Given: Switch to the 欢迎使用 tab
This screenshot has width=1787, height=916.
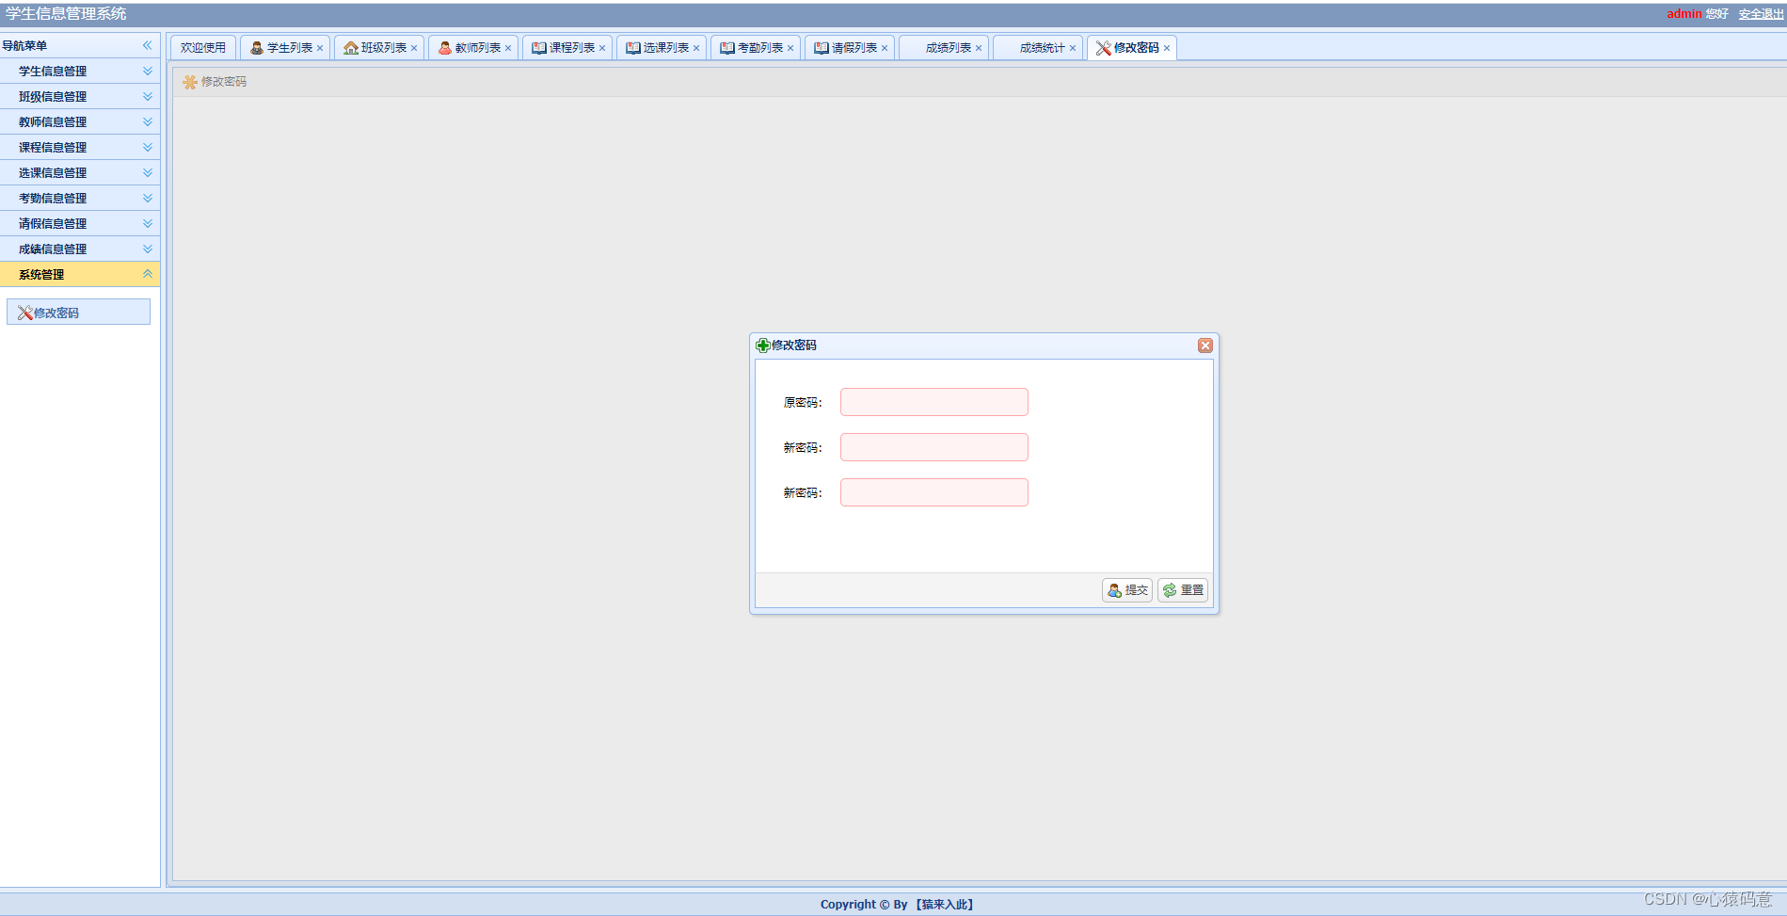Looking at the screenshot, I should (201, 47).
